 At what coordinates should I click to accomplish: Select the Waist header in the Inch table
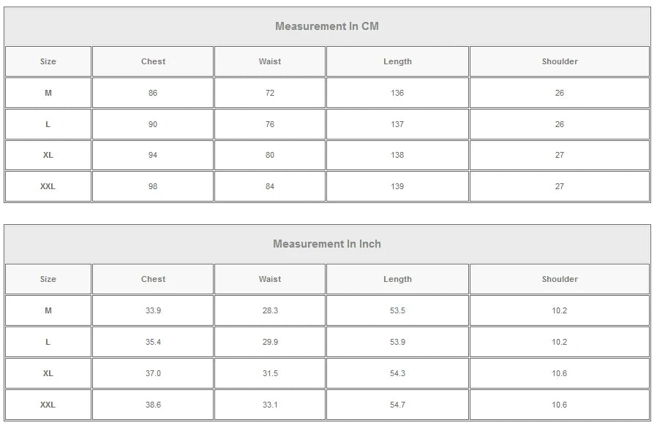[270, 279]
